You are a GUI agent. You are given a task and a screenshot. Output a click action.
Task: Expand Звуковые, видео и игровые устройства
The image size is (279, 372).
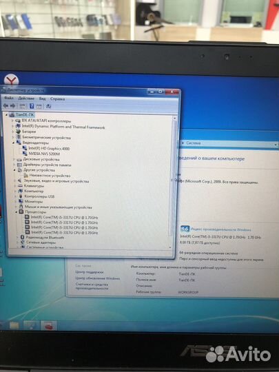tap(14, 180)
